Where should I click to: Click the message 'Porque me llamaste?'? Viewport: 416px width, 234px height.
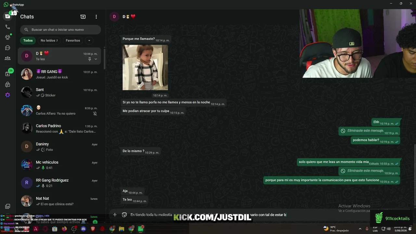tap(146, 39)
